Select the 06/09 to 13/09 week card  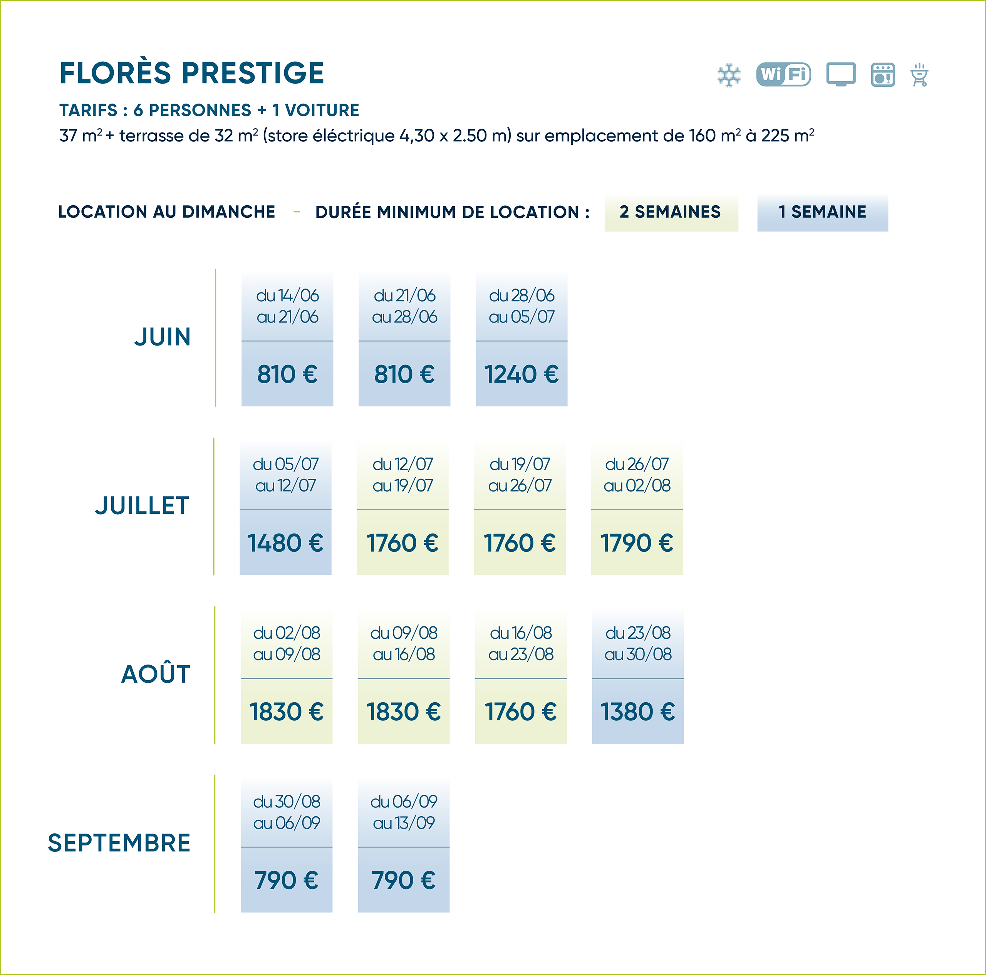(403, 845)
